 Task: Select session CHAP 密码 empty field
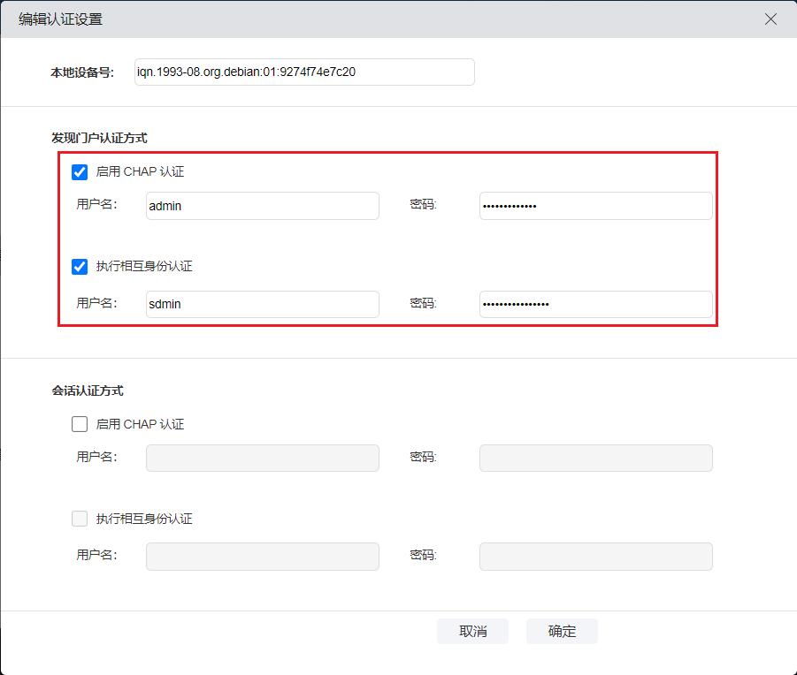595,458
